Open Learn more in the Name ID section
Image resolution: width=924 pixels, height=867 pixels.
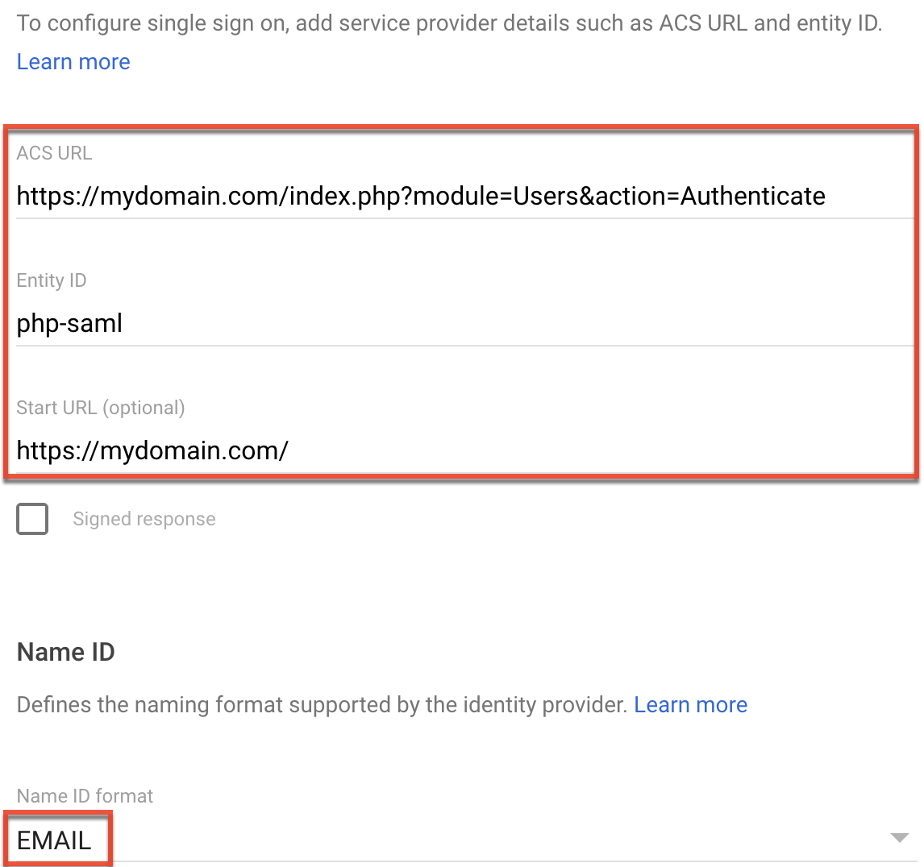(690, 704)
